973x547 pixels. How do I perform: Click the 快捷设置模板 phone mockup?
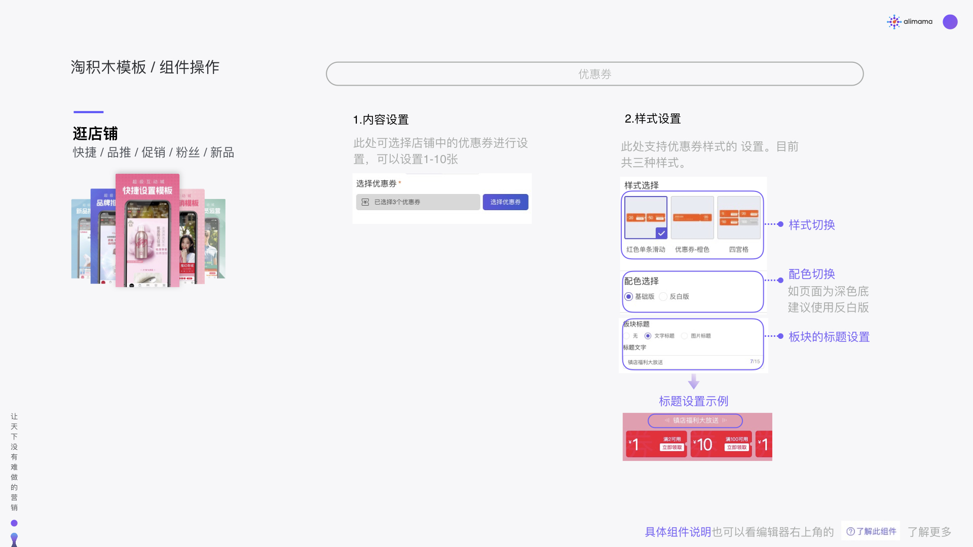[x=147, y=230]
